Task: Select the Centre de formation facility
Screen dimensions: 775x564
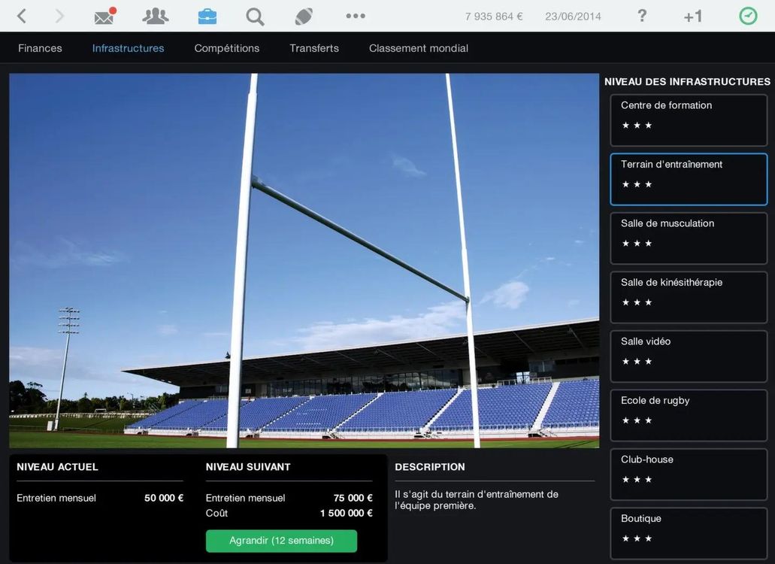Action: point(689,120)
